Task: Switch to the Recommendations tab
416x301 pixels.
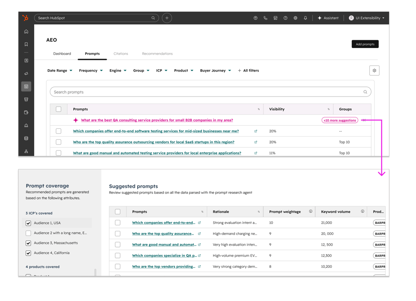Action: [157, 54]
